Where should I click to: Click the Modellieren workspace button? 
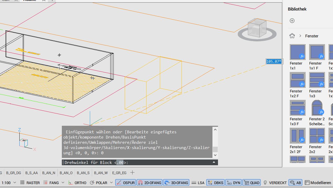tap(318, 183)
